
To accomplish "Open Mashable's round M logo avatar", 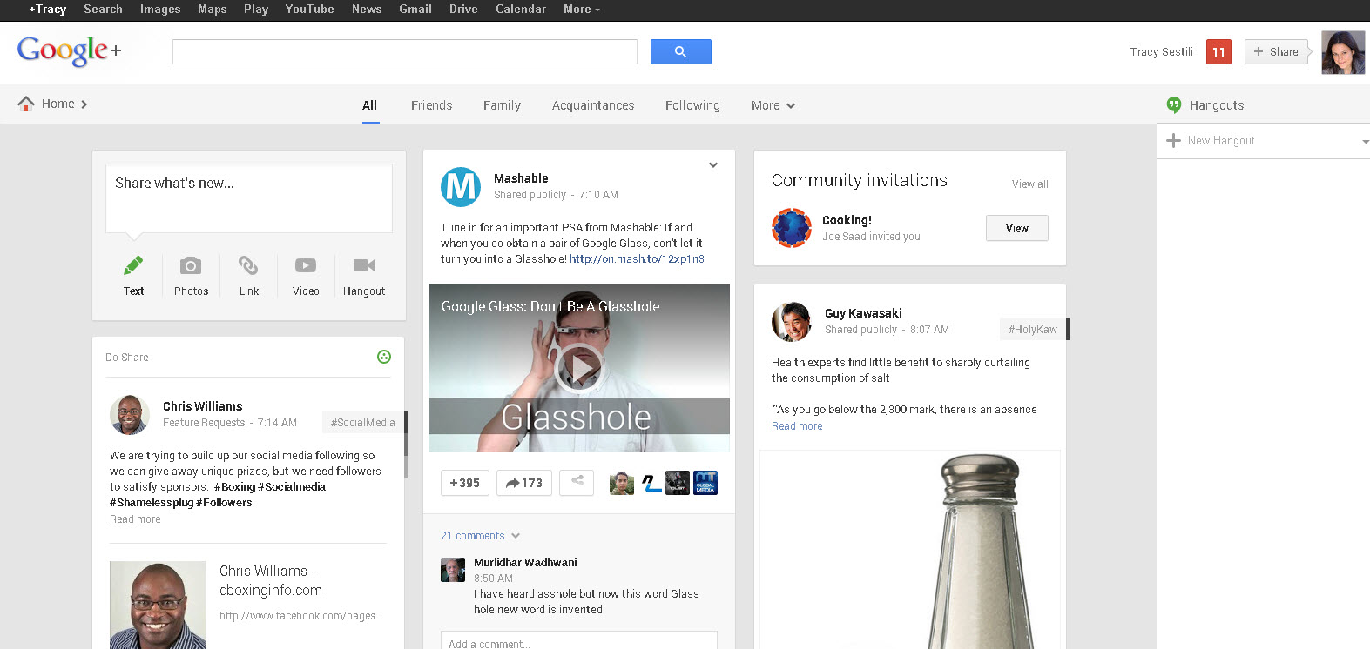I will coord(461,186).
